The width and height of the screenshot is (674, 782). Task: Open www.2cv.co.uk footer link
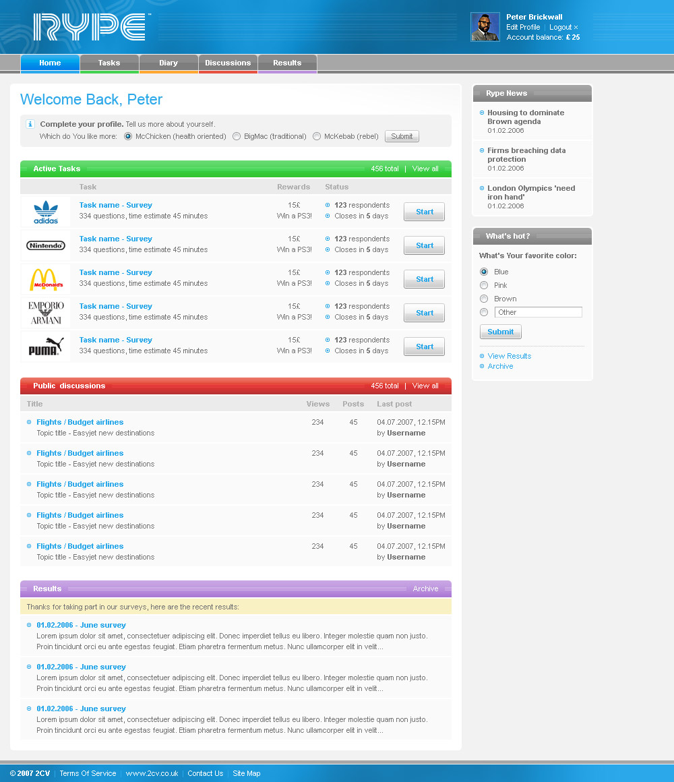[152, 773]
